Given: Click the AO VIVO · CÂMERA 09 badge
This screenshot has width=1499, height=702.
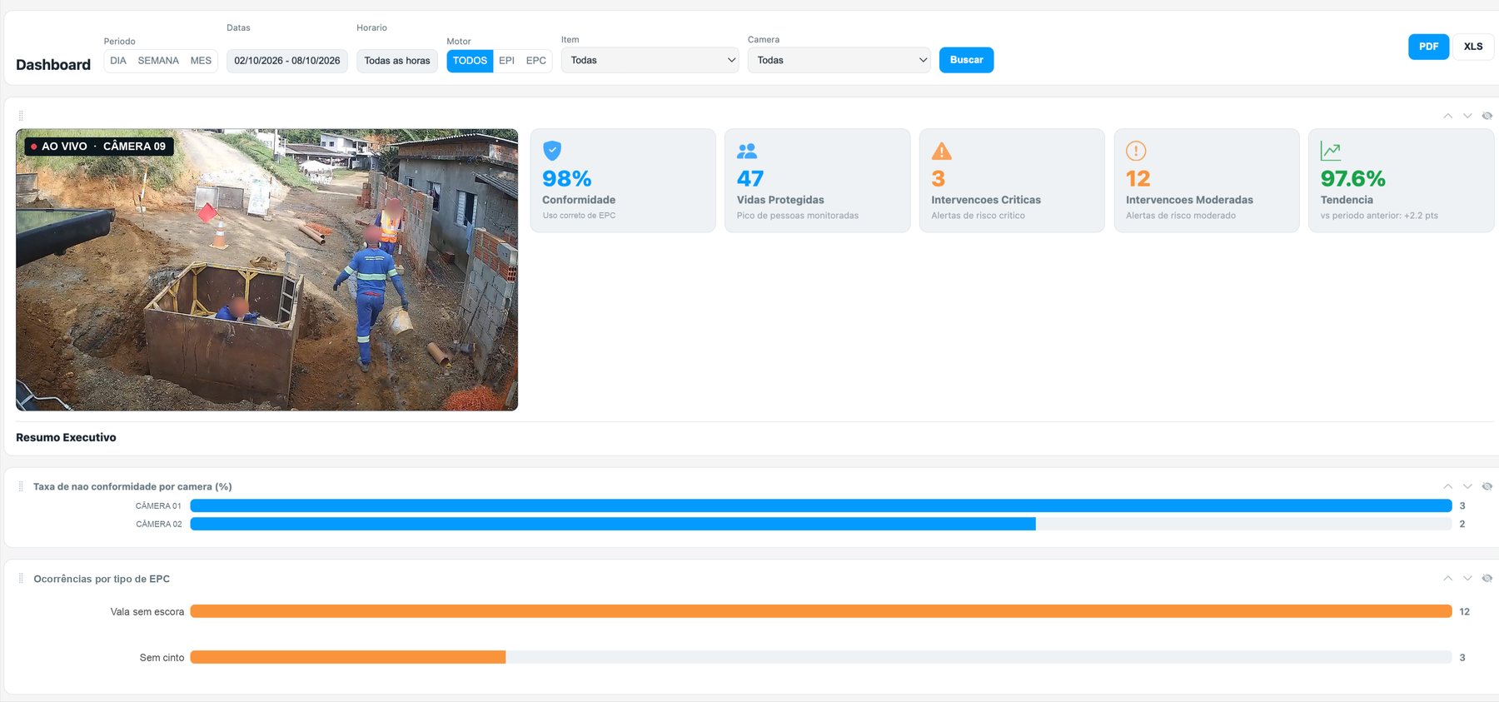Looking at the screenshot, I should point(99,147).
